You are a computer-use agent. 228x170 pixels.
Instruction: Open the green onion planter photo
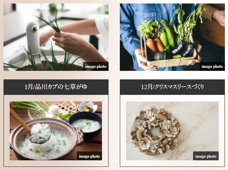tap(56, 37)
